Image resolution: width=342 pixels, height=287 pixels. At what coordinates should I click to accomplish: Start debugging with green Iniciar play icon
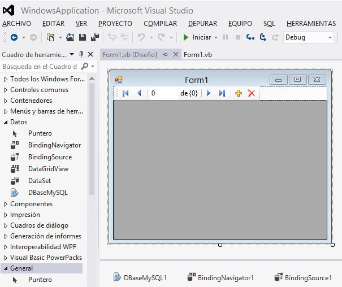tap(185, 37)
